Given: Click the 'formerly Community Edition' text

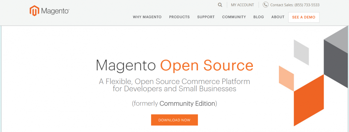Looking at the screenshot, I should [x=174, y=103].
